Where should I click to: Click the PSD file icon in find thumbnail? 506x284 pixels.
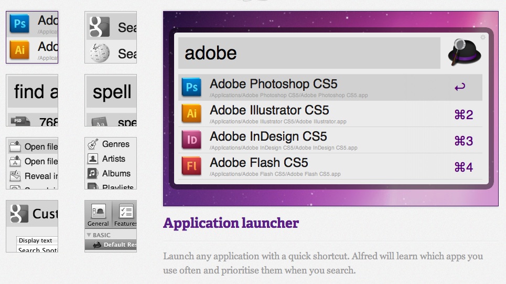tap(20, 121)
